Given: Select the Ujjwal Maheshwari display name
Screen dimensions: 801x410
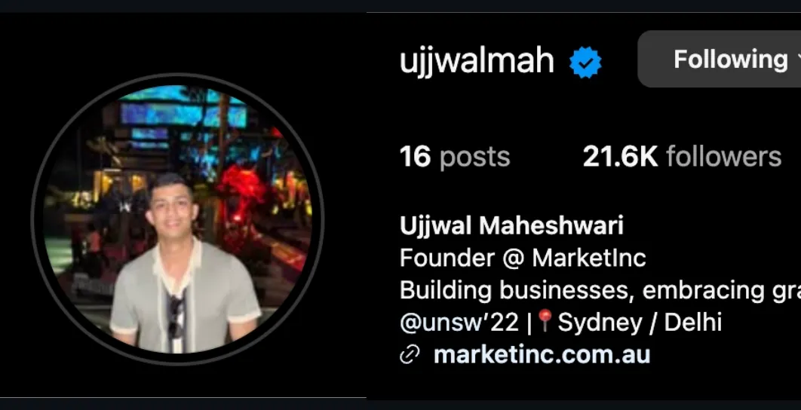Looking at the screenshot, I should point(511,225).
